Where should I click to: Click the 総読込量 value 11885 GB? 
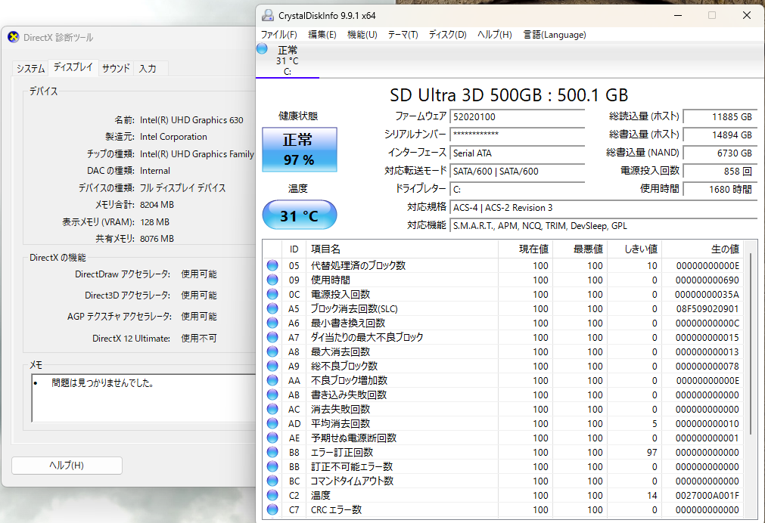(x=720, y=116)
